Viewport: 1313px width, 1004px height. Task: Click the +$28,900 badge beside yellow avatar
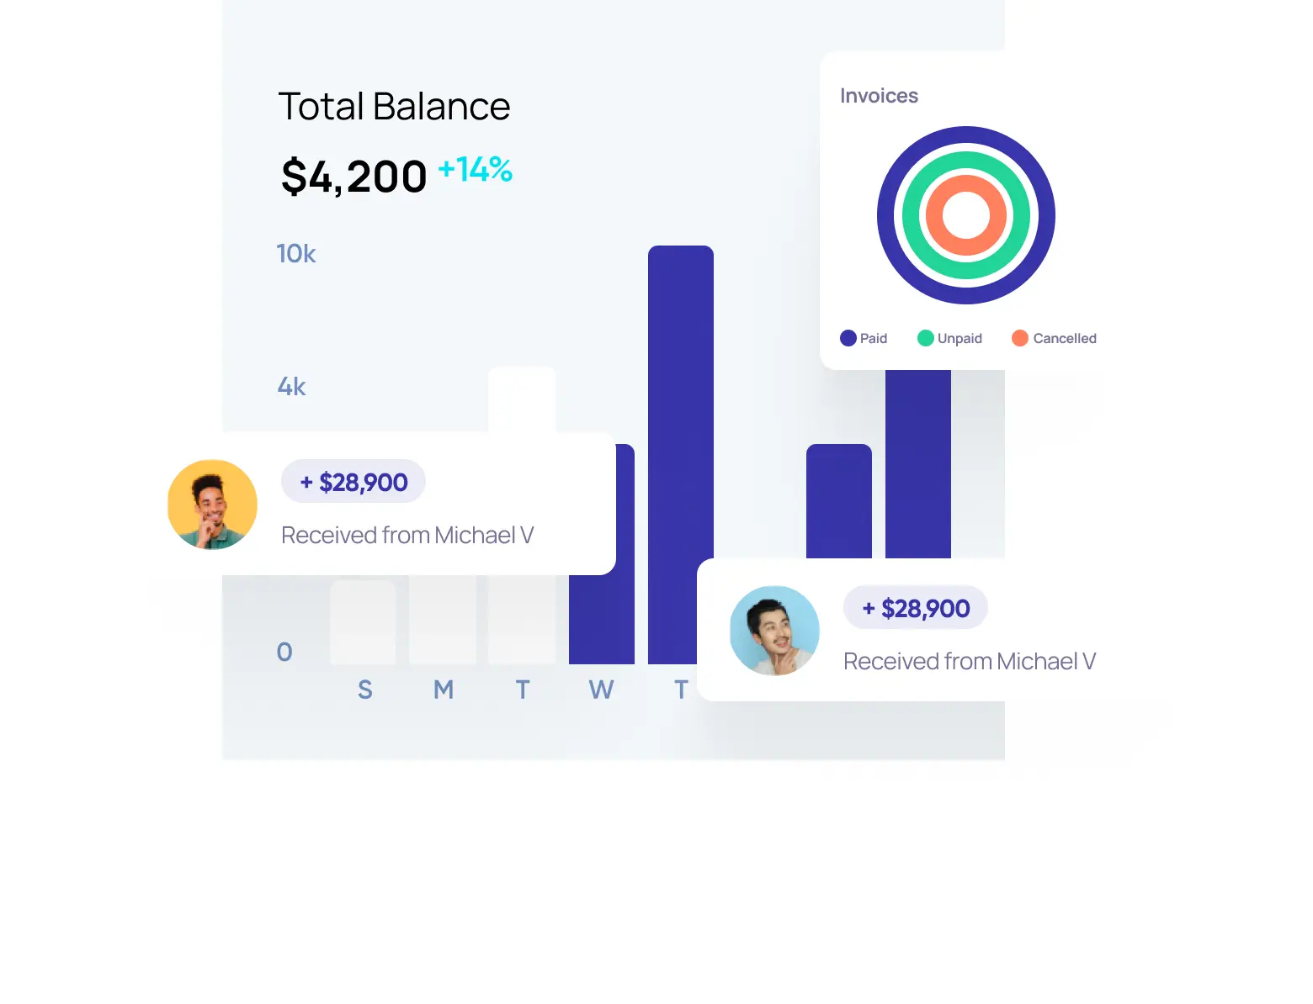353,482
